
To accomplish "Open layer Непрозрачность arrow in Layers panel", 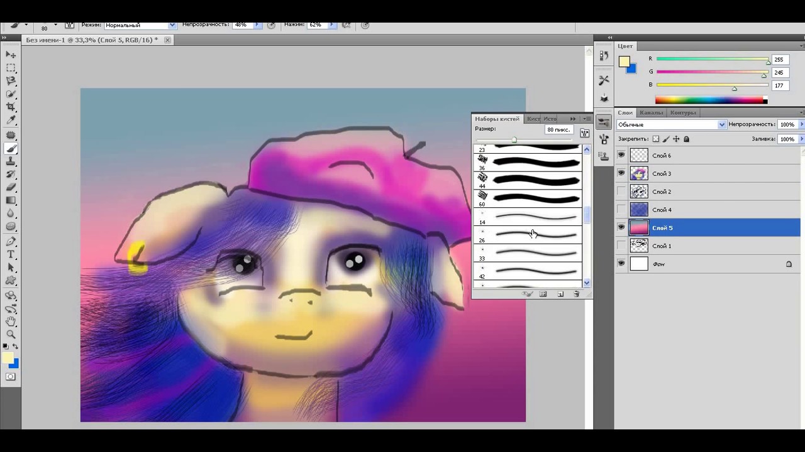I will click(801, 124).
